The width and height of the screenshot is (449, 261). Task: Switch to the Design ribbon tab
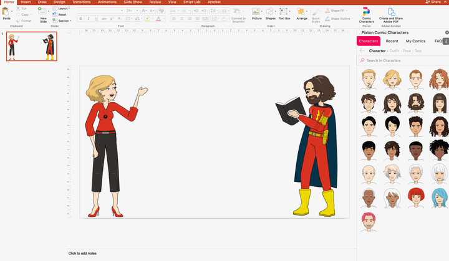(59, 2)
